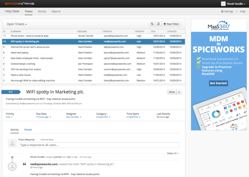The image size is (249, 177).
Task: Close ticket #10 with Close button
Action: point(172,92)
